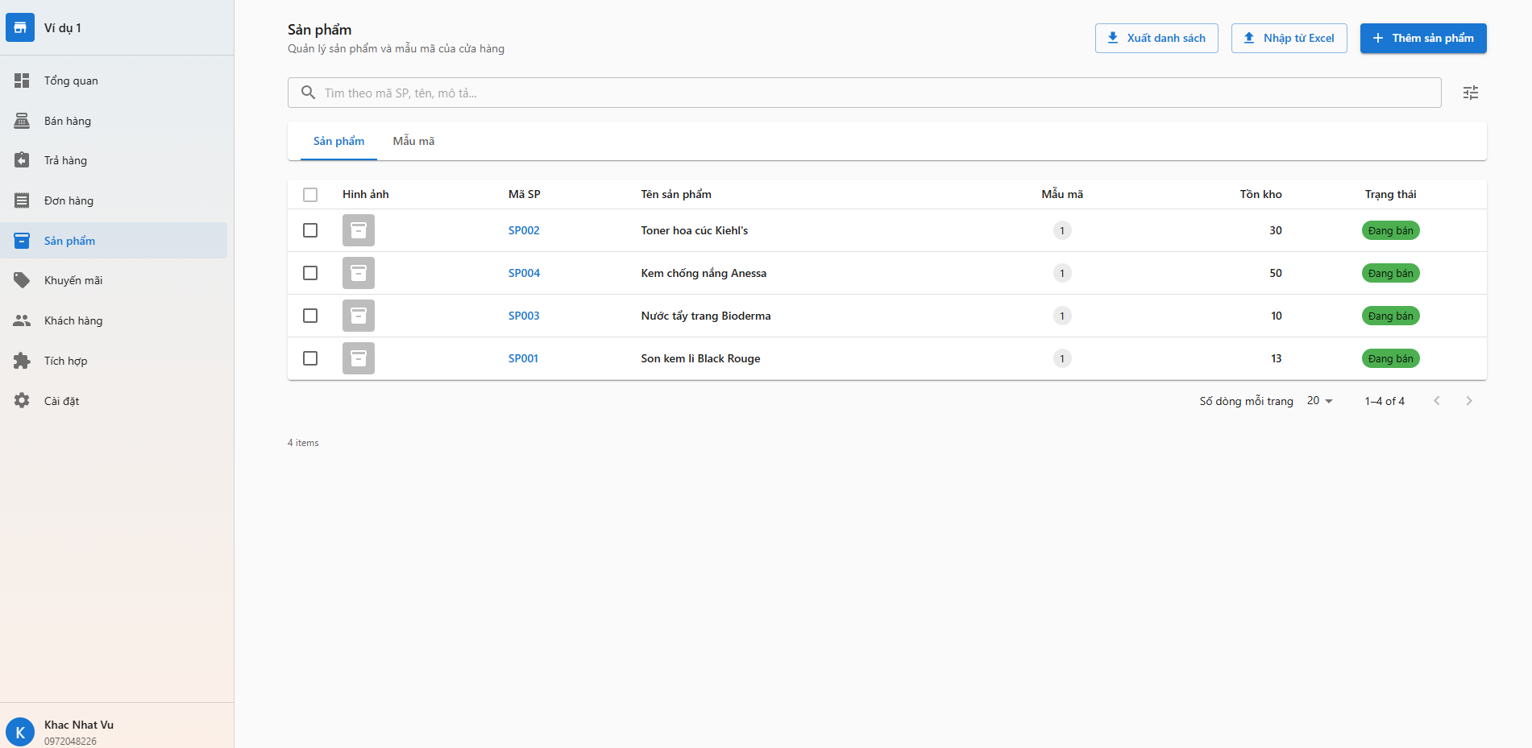Go to next page using right chevron

pos(1468,401)
